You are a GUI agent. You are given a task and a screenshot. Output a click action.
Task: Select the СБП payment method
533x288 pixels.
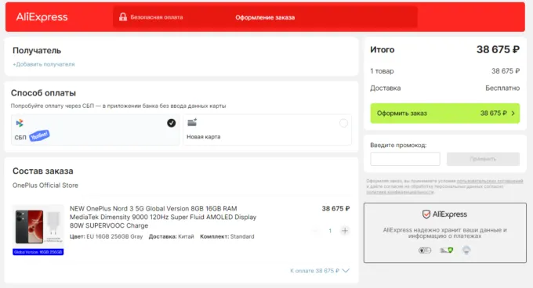(x=95, y=130)
